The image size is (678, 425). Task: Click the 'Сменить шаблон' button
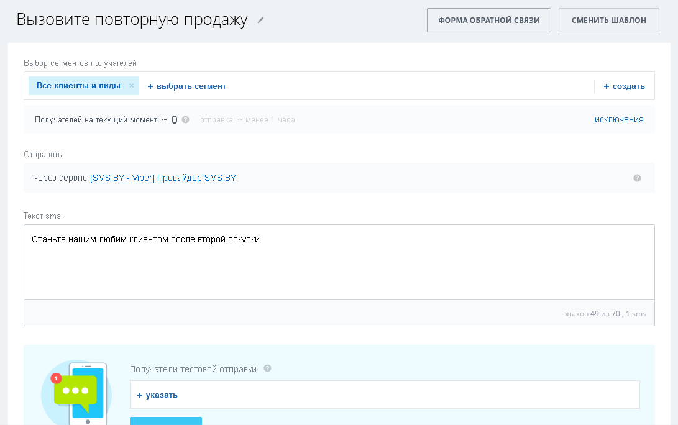(608, 21)
